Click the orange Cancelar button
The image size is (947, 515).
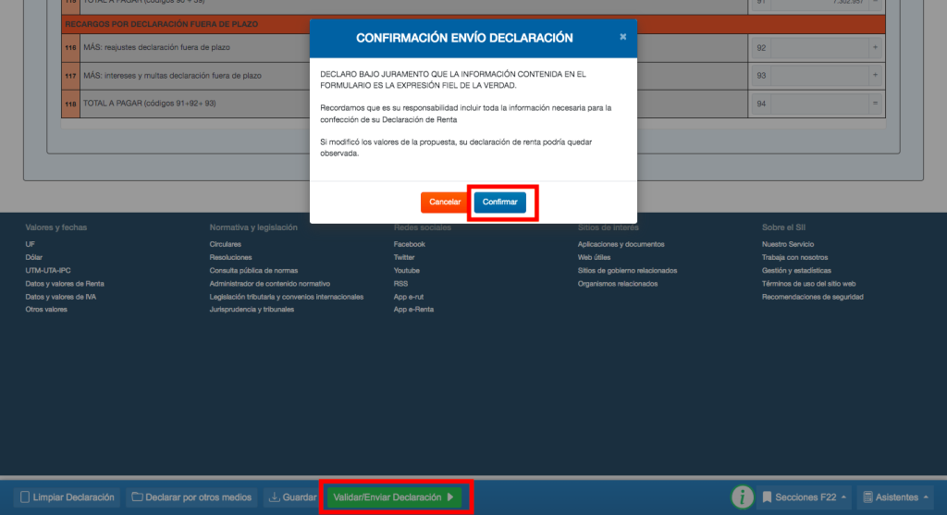click(x=445, y=202)
